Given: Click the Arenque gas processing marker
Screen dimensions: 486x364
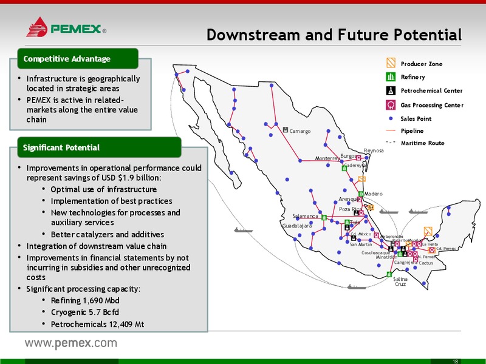Looking at the screenshot, I should (x=359, y=200).
